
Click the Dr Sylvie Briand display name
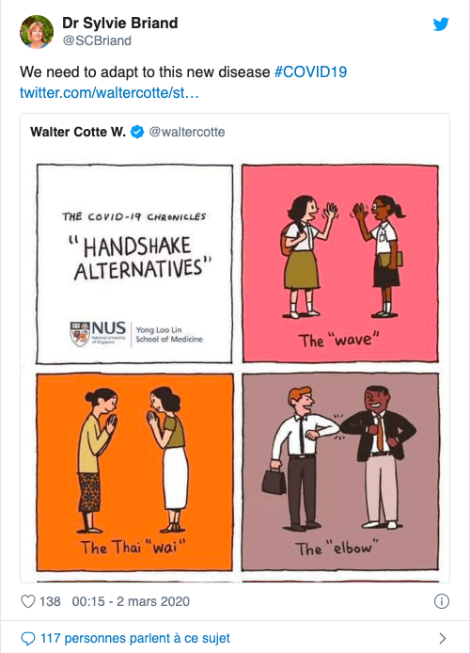pos(119,23)
